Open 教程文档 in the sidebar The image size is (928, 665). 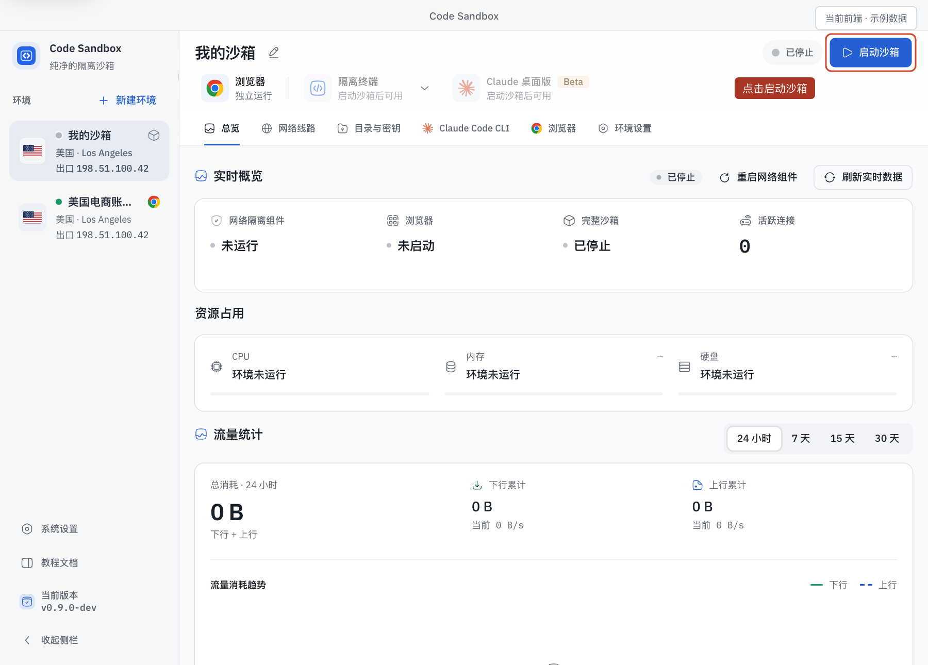click(x=50, y=563)
